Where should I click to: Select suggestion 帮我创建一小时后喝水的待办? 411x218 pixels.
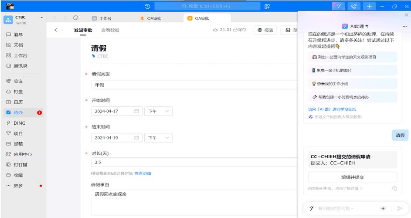[x=353, y=97]
